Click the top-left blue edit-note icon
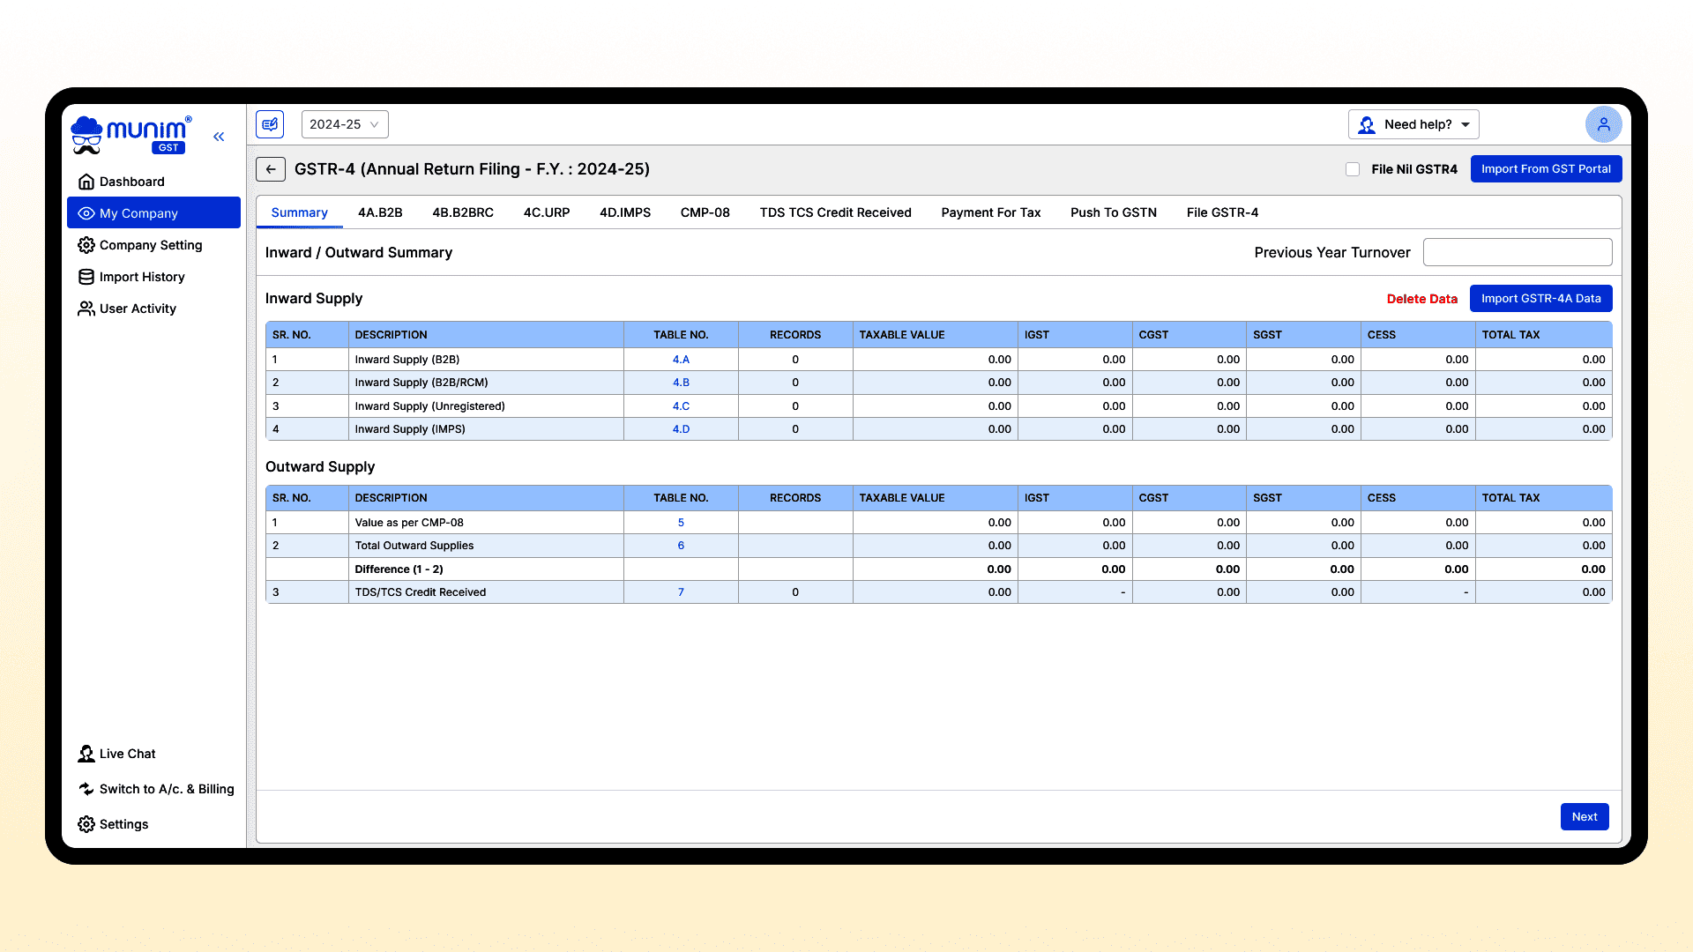The height and width of the screenshot is (952, 1693). click(270, 124)
